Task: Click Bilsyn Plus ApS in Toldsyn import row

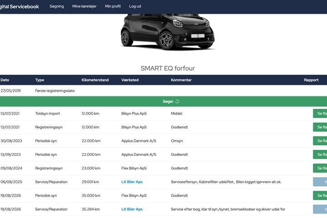Action: tap(134, 114)
